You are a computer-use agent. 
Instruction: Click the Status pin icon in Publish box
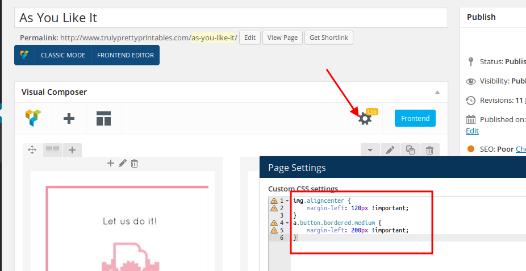click(x=471, y=62)
